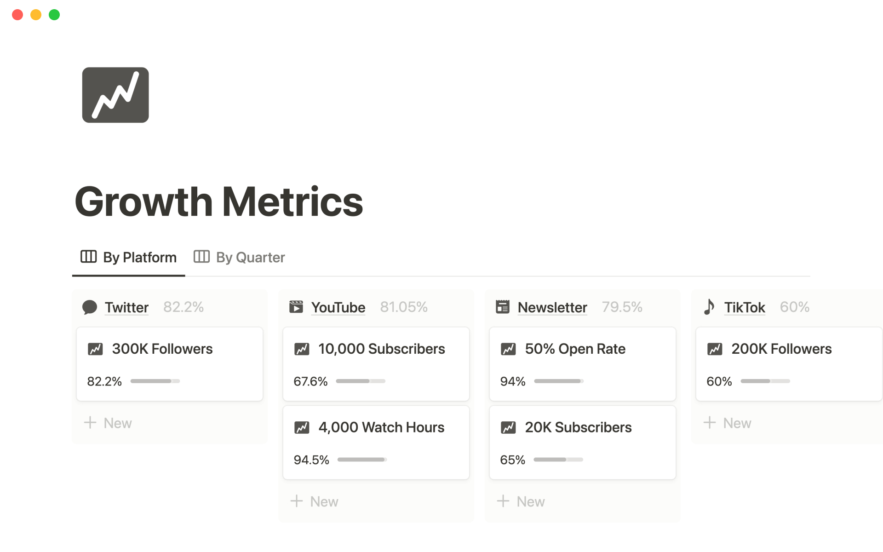Image resolution: width=883 pixels, height=552 pixels.
Task: Click chart icon on 4,000 Watch Hours card
Action: [x=302, y=428]
